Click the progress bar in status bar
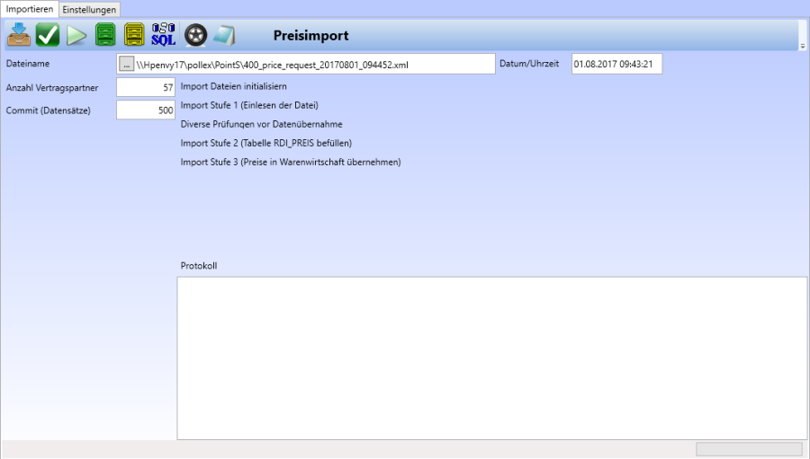This screenshot has height=459, width=810. (x=749, y=448)
